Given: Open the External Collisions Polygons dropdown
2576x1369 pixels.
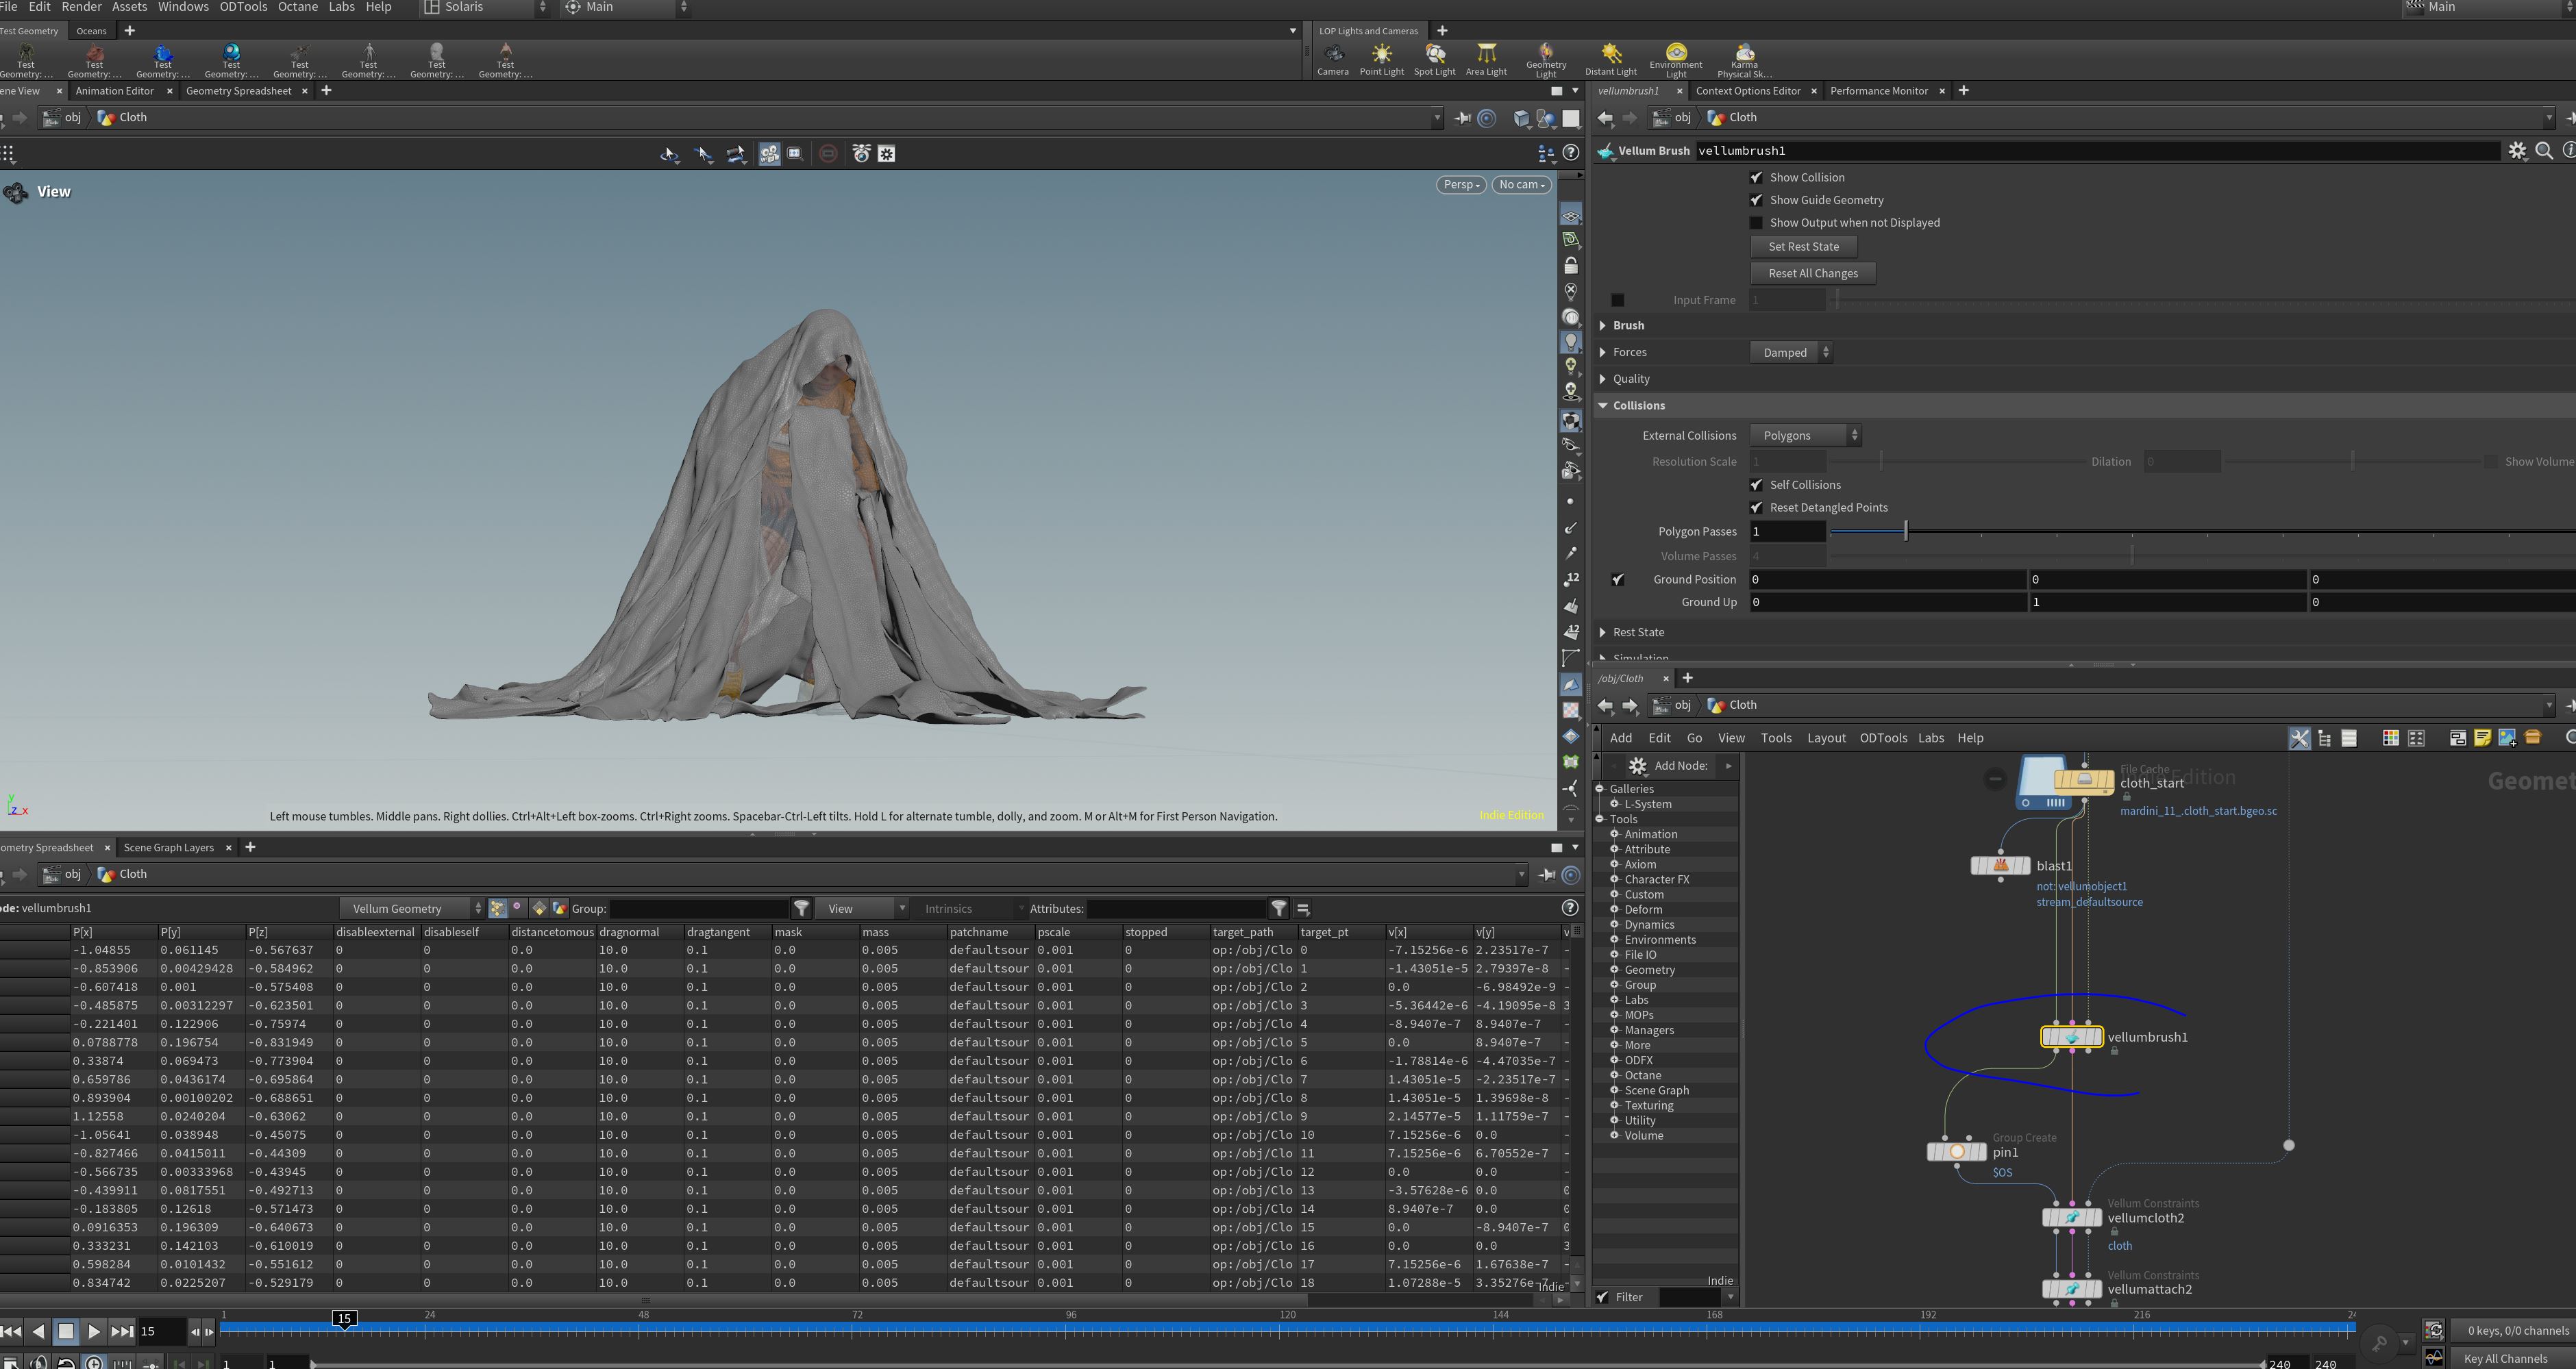Looking at the screenshot, I should pos(1805,436).
